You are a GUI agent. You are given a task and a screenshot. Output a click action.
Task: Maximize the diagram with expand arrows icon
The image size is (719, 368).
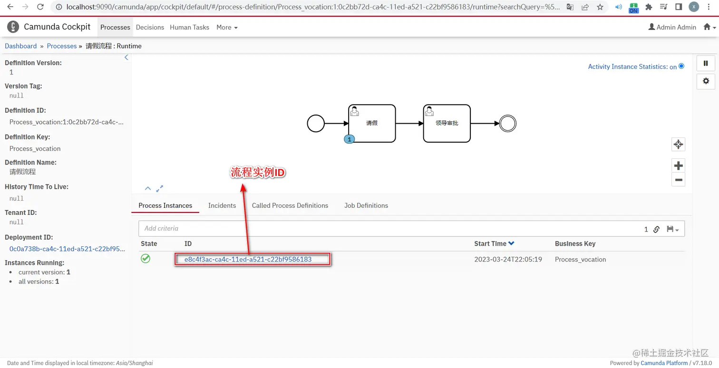(x=160, y=188)
